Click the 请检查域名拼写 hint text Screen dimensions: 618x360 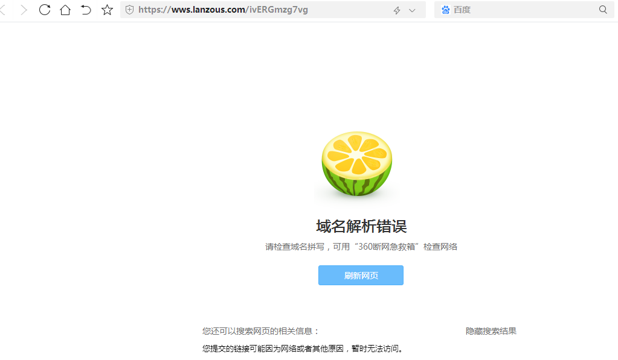tap(361, 247)
